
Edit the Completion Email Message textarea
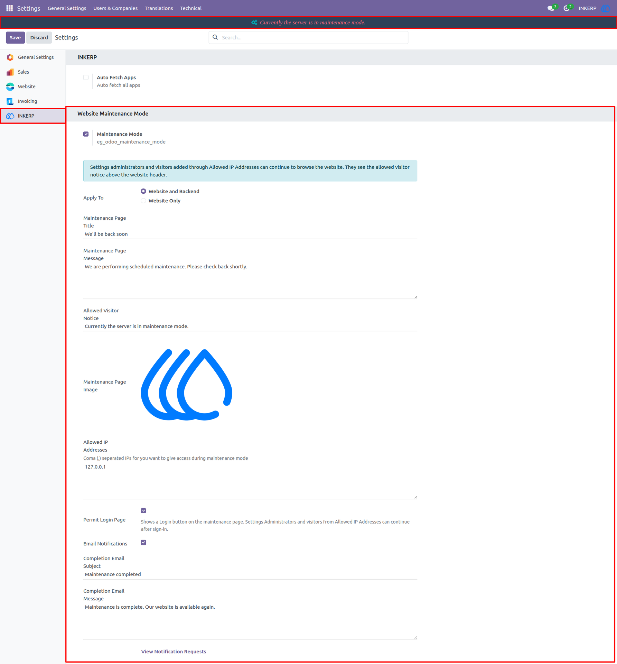tap(250, 621)
